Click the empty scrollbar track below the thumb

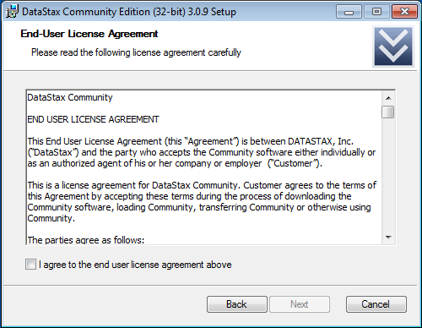pyautogui.click(x=388, y=175)
